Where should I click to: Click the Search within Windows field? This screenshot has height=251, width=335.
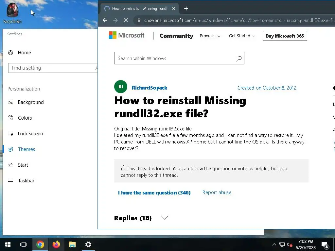click(179, 58)
